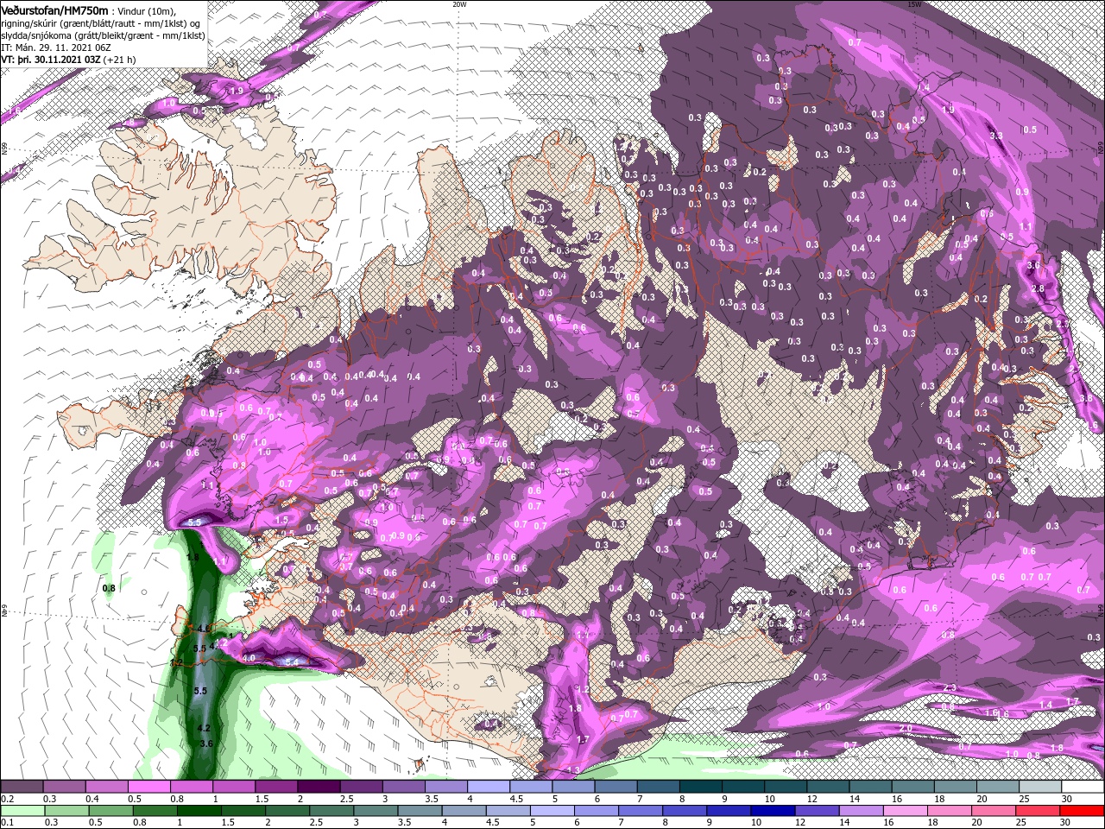Click the '4.0' value on the southwest peninsula
Viewport: 1105px width, 829px height.
coord(249,658)
